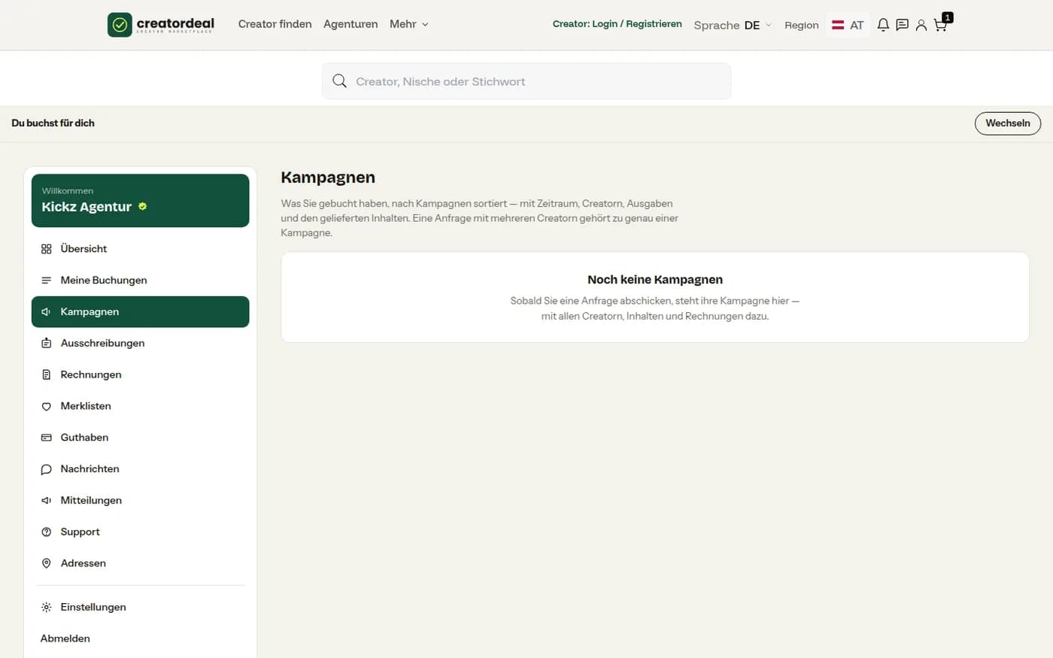Viewport: 1053px width, 658px height.
Task: Open Guthaben in the sidebar
Action: [140, 438]
